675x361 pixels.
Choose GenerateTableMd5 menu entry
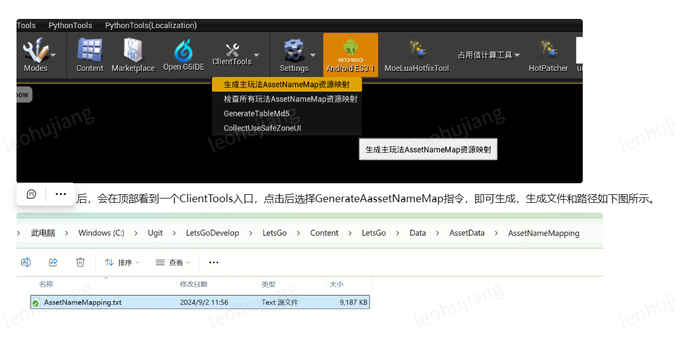(x=286, y=114)
